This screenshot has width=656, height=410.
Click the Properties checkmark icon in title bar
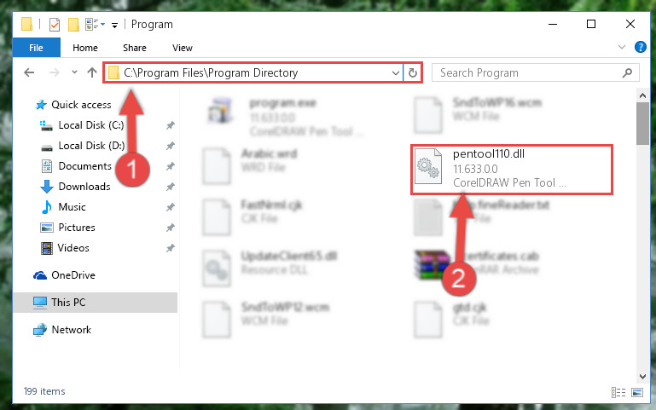55,25
